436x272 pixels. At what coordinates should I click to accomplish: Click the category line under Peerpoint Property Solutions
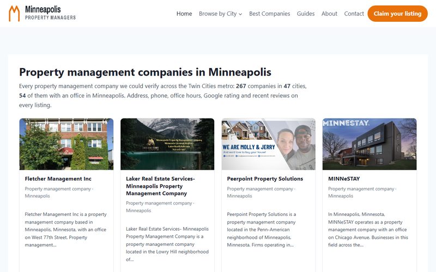tap(261, 193)
